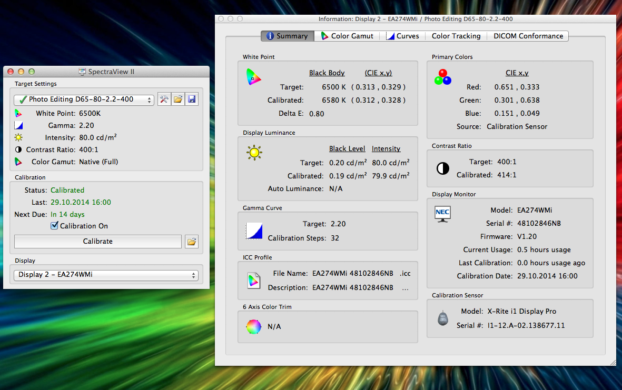Click the edit target settings tools icon
This screenshot has width=622, height=390.
coord(164,99)
